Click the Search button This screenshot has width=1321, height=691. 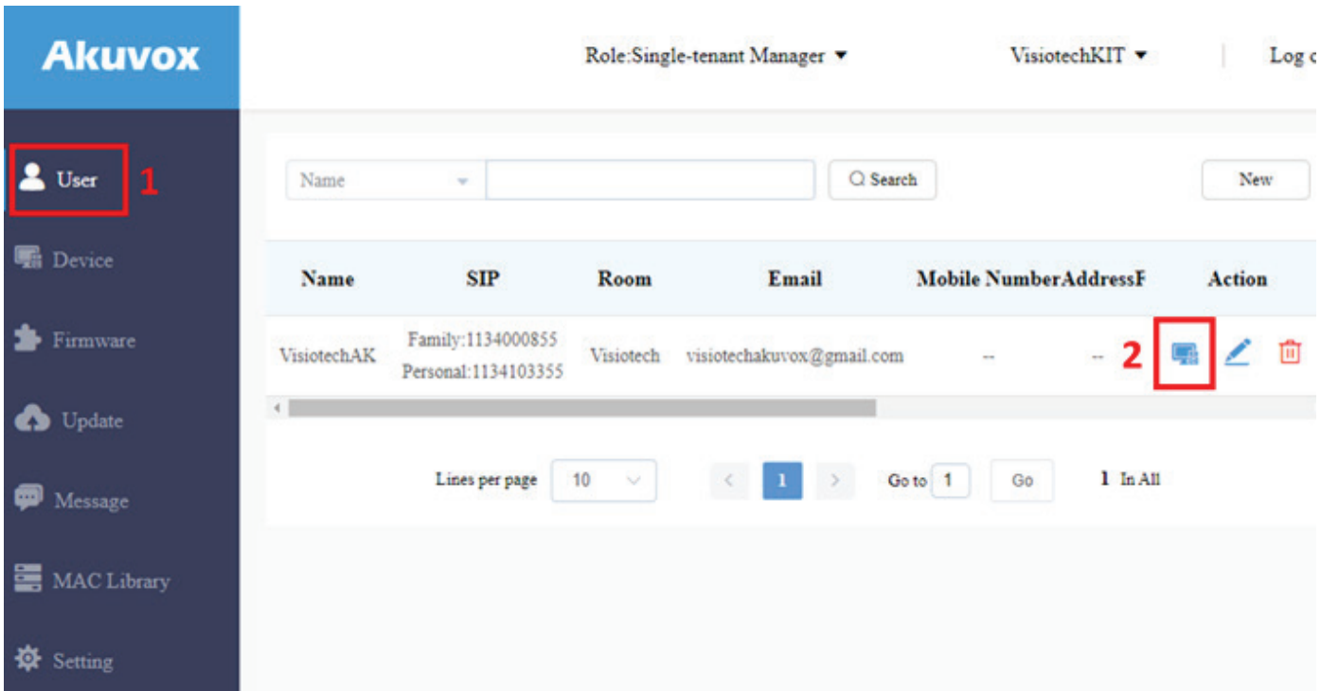click(x=883, y=180)
